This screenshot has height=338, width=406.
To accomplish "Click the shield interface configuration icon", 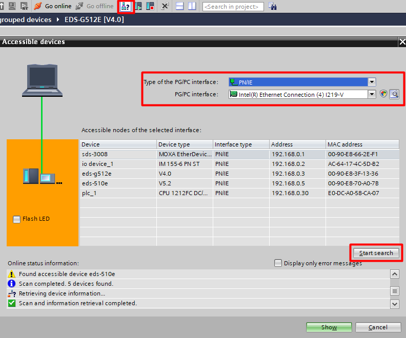I will [x=383, y=94].
